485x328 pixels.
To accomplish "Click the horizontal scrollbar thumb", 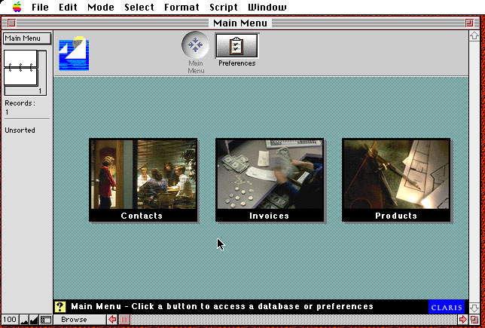I will (x=124, y=320).
